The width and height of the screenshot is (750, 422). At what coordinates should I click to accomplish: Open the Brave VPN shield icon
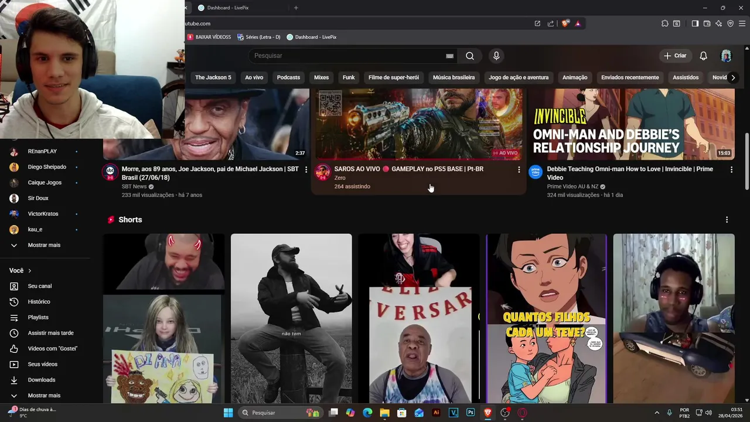point(730,23)
